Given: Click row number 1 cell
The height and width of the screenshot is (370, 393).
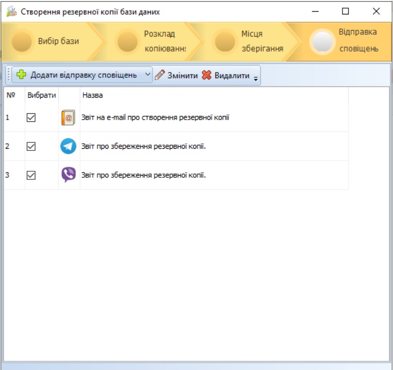Looking at the screenshot, I should [14, 117].
